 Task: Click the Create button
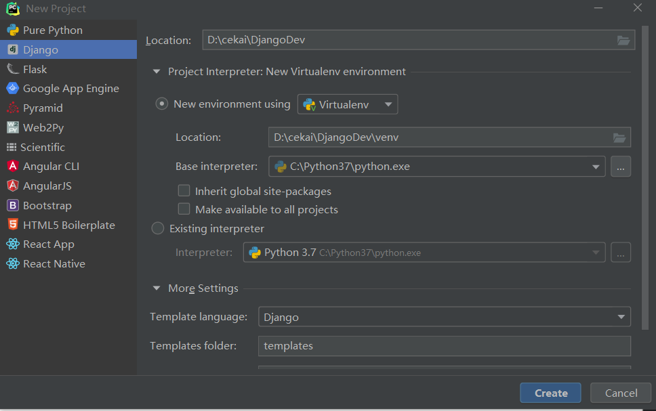point(550,393)
